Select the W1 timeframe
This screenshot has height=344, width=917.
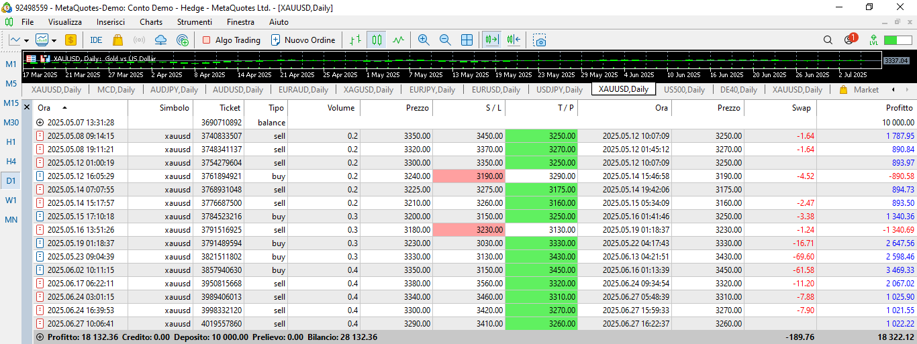click(11, 200)
